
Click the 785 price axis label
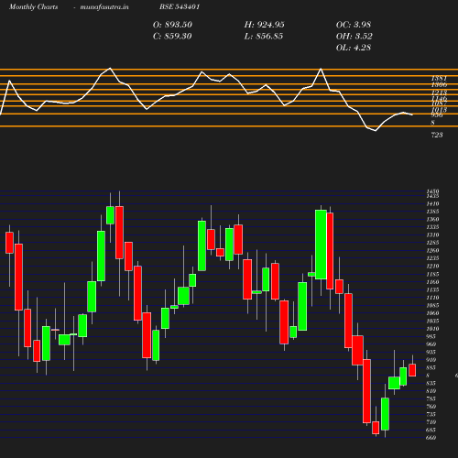431,398
